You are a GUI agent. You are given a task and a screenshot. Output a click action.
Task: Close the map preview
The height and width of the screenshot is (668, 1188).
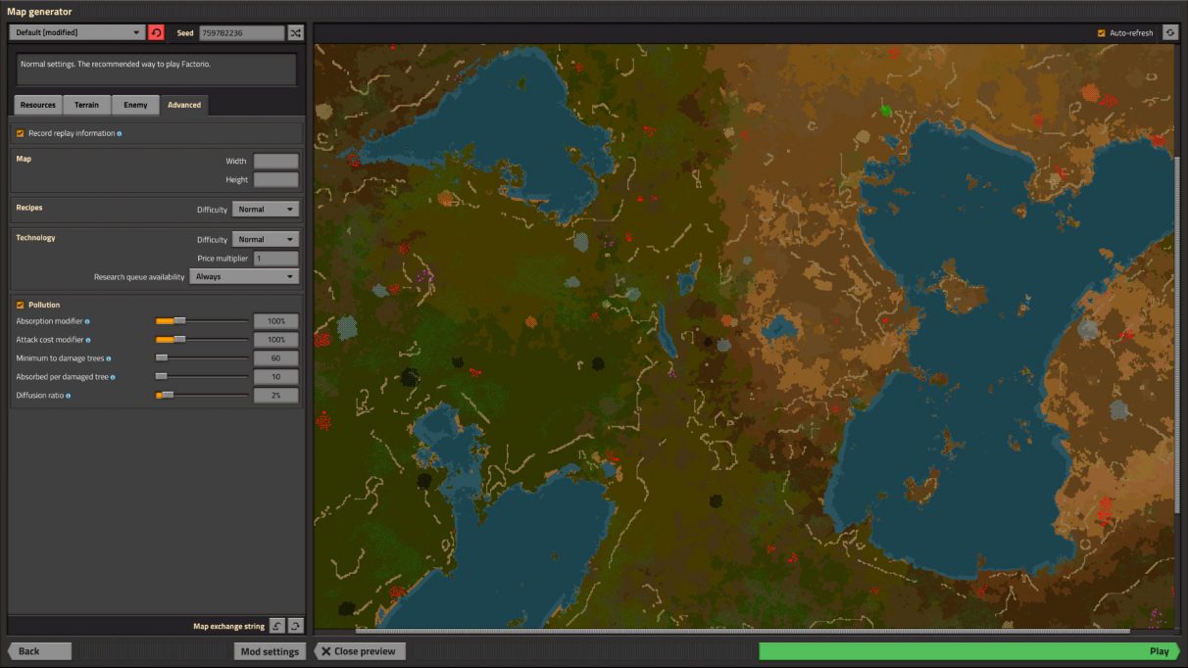click(x=359, y=651)
